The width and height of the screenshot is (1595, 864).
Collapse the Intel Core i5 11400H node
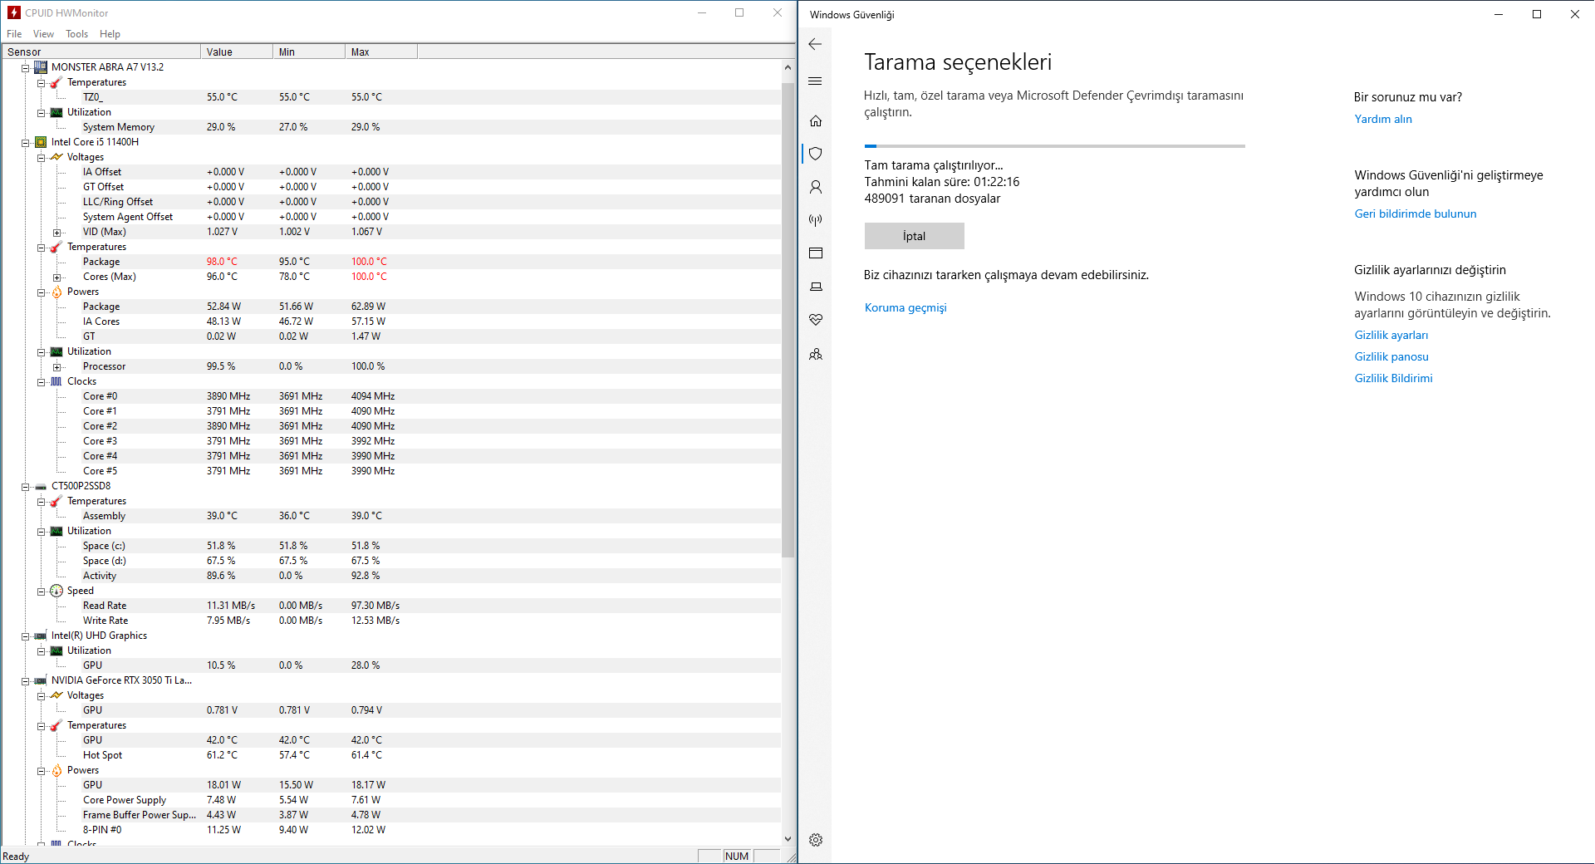[25, 142]
